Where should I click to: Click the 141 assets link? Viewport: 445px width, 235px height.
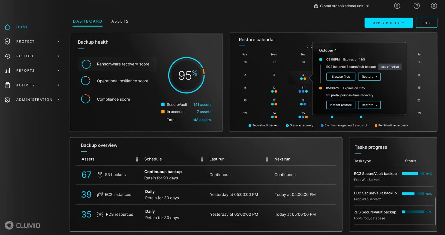[202, 105]
